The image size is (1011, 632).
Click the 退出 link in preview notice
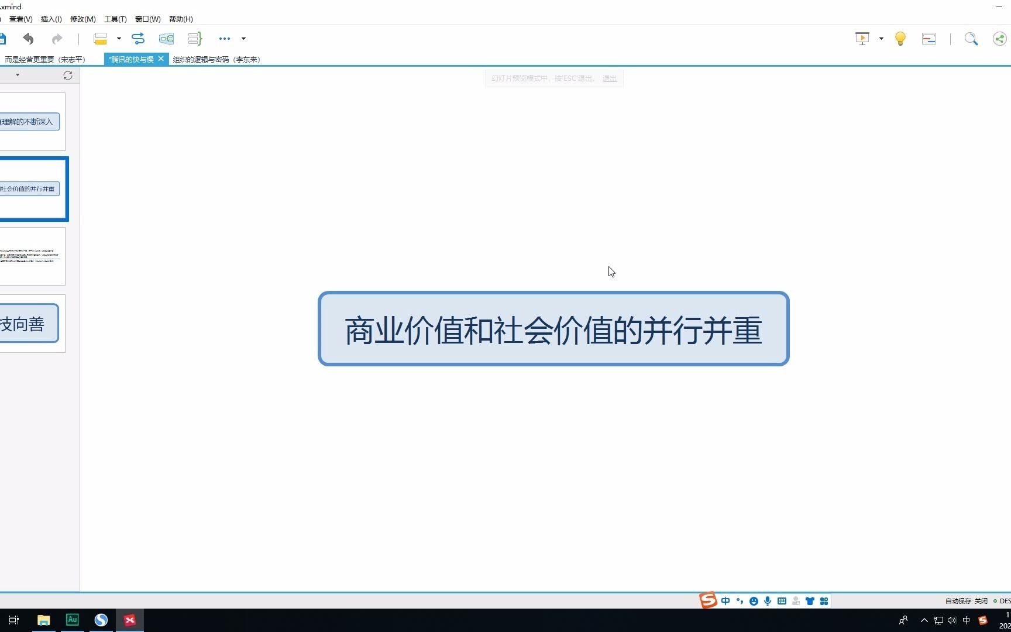[x=610, y=78]
